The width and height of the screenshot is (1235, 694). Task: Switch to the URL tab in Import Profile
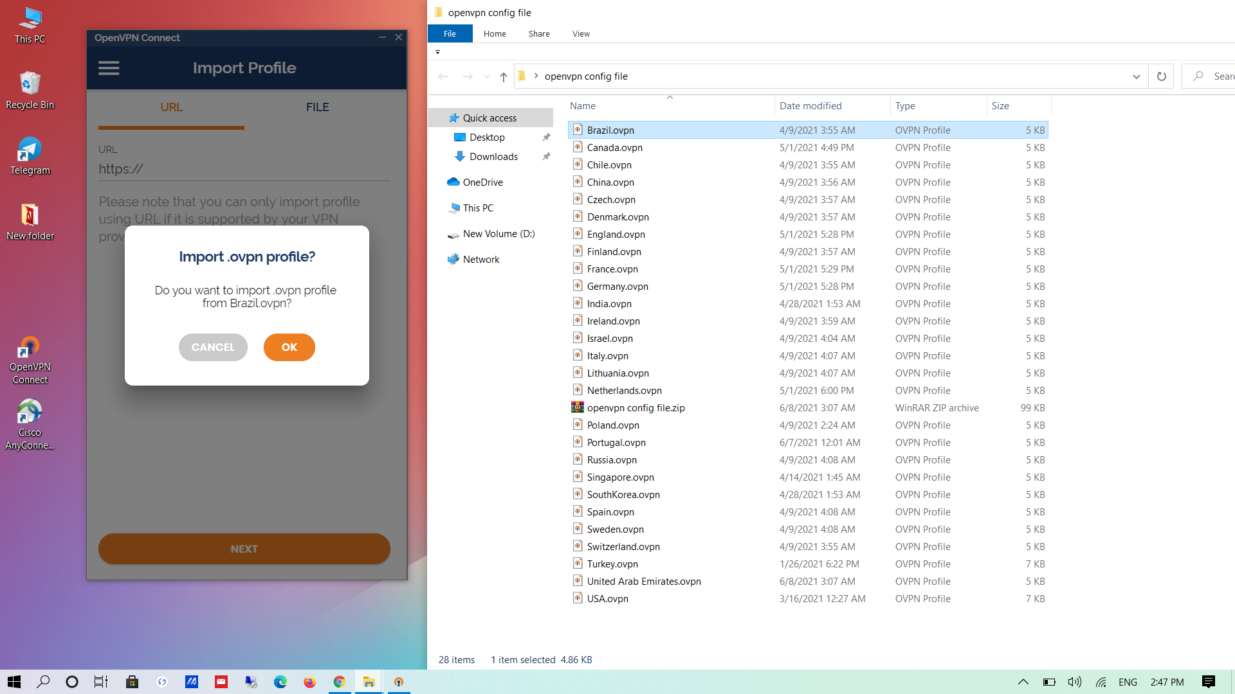click(x=171, y=107)
